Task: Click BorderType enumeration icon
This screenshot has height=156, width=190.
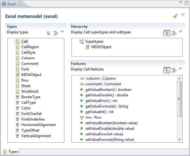Action: (17, 97)
